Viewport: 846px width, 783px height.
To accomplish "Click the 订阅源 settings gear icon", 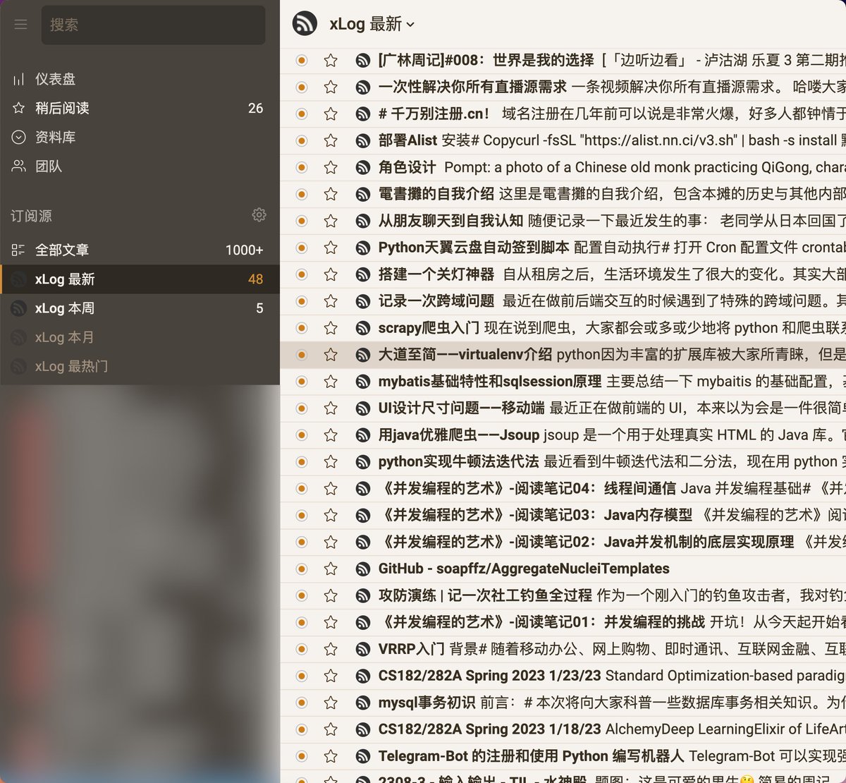I will click(259, 215).
